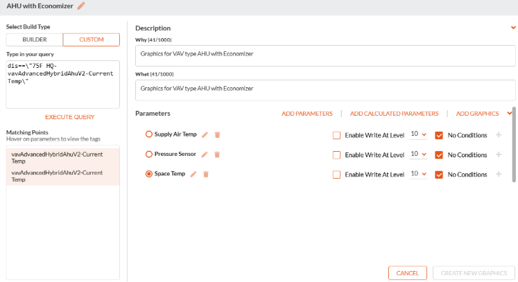Select the Pressure Sensor radio button
This screenshot has height=282, width=518.
pos(149,155)
